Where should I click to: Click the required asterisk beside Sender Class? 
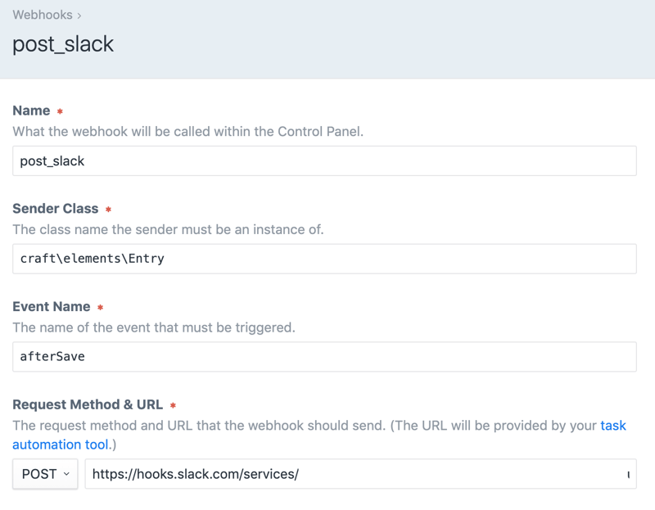pyautogui.click(x=108, y=210)
